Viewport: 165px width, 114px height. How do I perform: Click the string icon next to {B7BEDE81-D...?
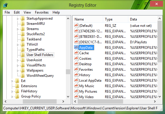[x=76, y=36]
